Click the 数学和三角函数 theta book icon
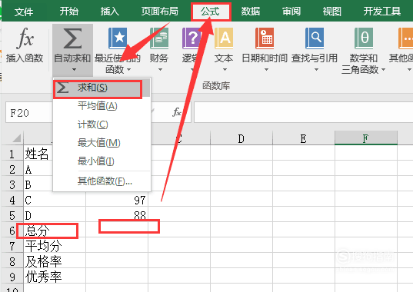 pyautogui.click(x=364, y=38)
